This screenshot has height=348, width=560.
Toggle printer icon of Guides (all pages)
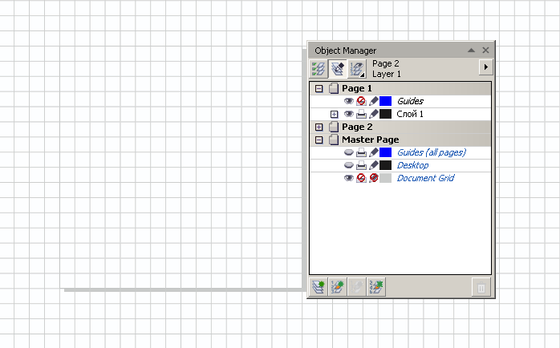[361, 152]
